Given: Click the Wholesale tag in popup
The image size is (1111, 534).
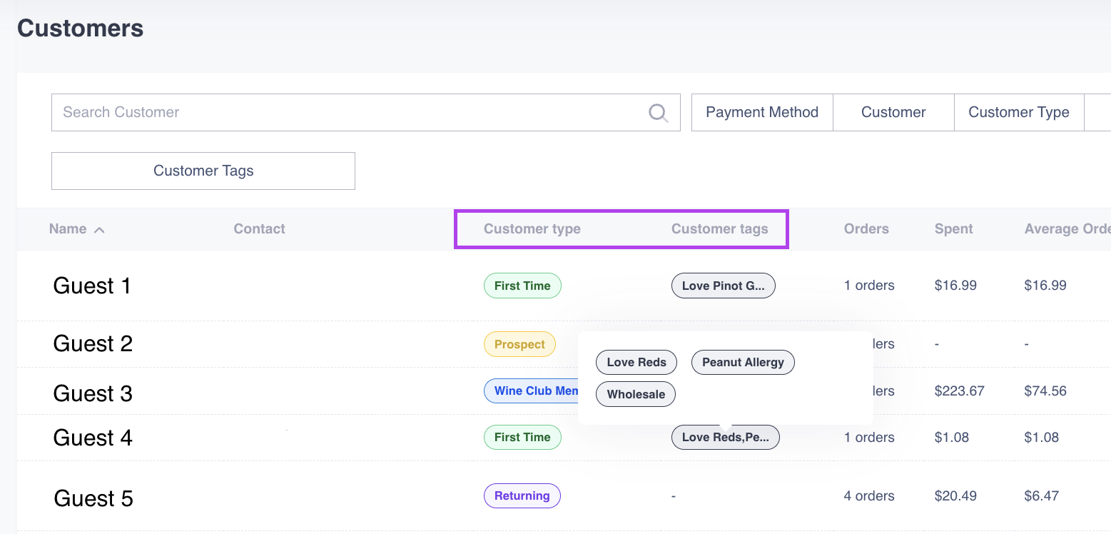Looking at the screenshot, I should [x=636, y=395].
